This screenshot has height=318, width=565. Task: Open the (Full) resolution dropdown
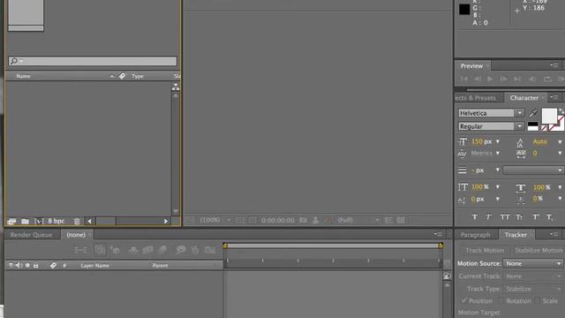point(358,220)
